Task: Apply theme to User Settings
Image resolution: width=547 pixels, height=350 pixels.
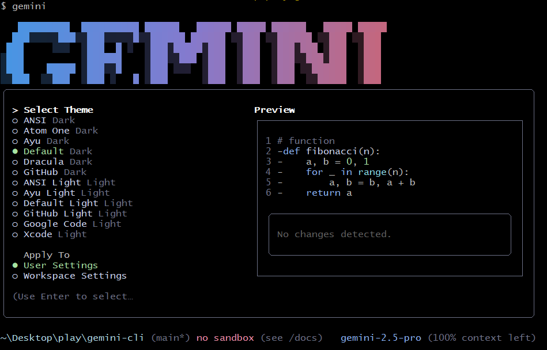Action: (x=55, y=265)
